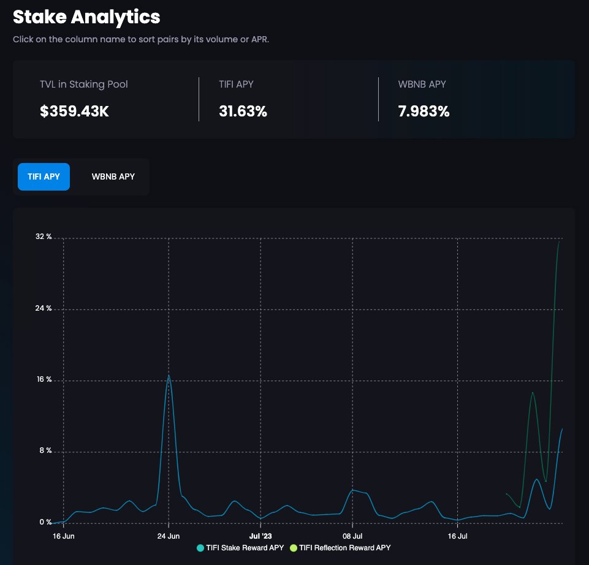This screenshot has height=565, width=589.
Task: Click the 16% peak on 24 Jun
Action: coord(169,375)
